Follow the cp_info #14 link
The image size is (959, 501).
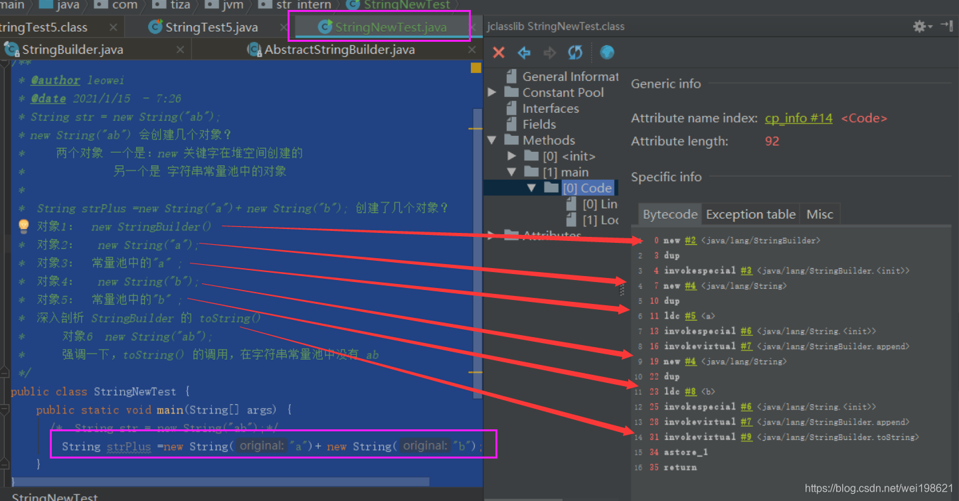coord(798,118)
